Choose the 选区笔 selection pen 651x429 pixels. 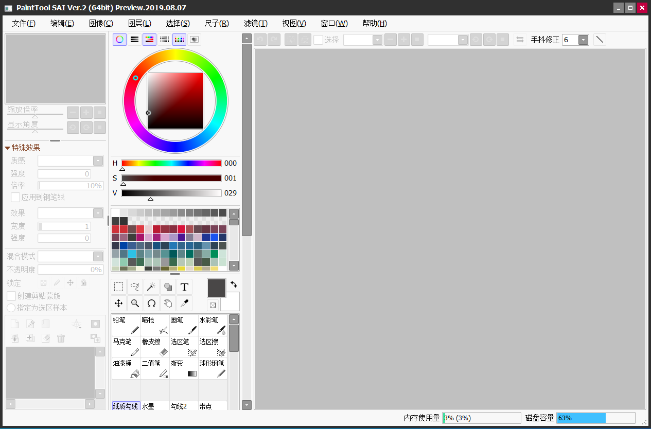[x=184, y=347]
